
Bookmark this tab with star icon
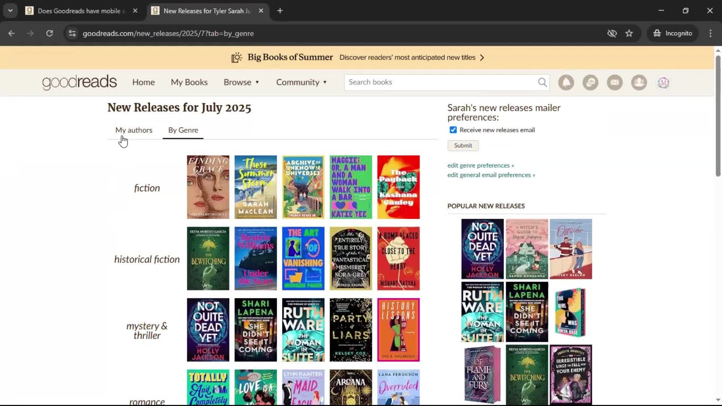(629, 33)
